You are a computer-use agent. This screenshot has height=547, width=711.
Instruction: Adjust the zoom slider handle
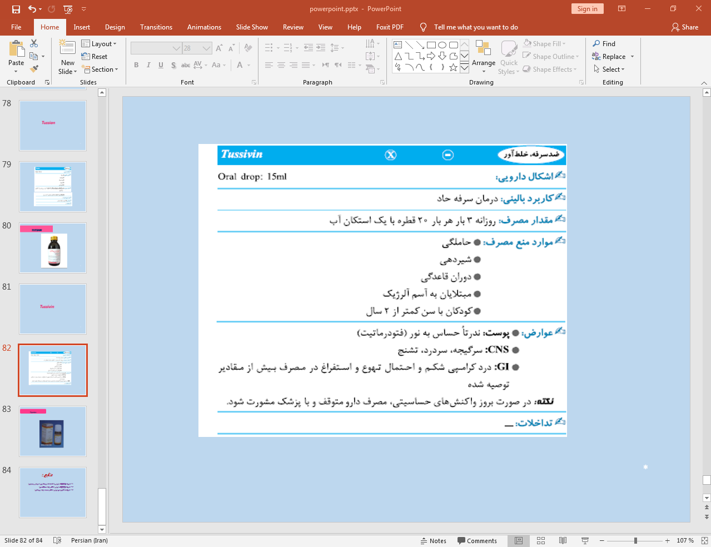tap(635, 540)
